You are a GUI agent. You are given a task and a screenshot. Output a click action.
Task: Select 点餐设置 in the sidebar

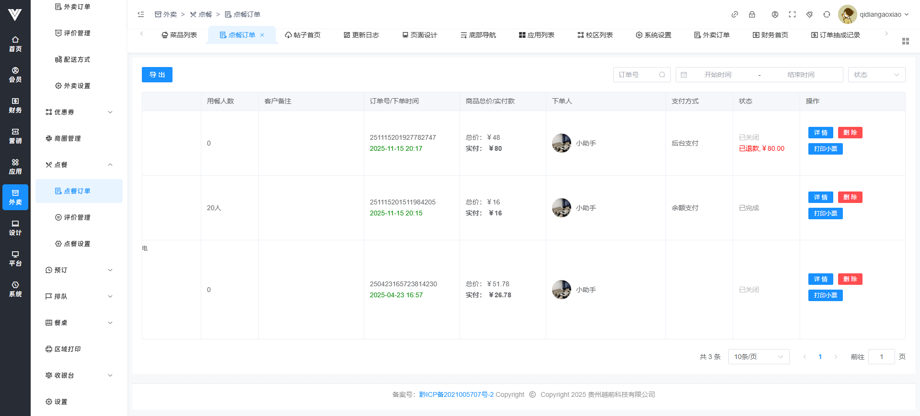point(77,244)
